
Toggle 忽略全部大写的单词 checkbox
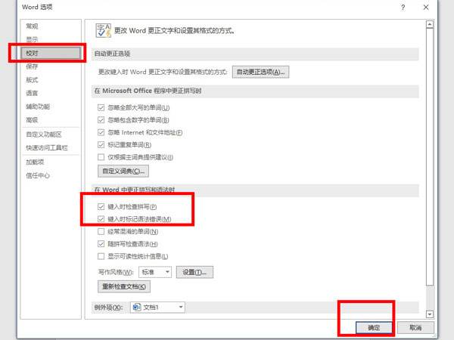[101, 108]
